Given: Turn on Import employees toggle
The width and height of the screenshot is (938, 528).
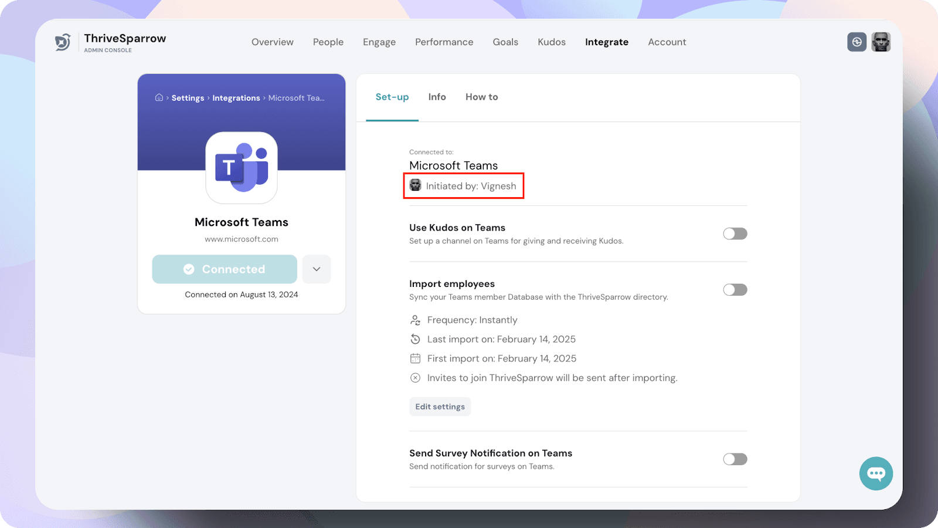Looking at the screenshot, I should [735, 290].
